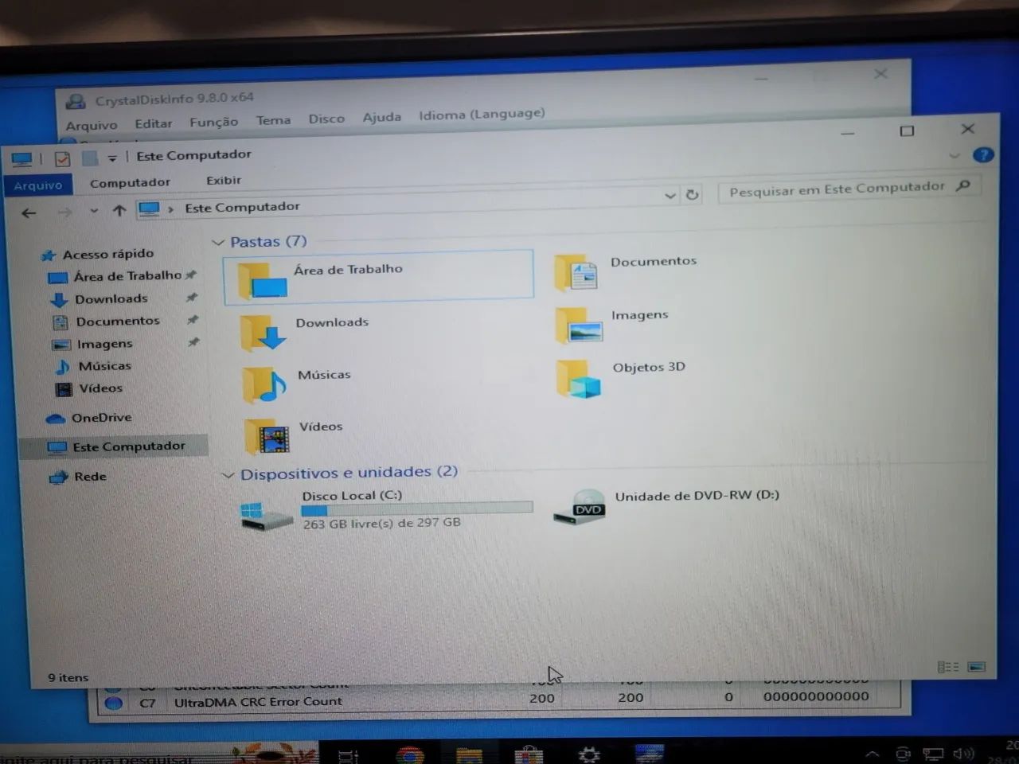Select Documentos in navigation pane

tap(117, 321)
